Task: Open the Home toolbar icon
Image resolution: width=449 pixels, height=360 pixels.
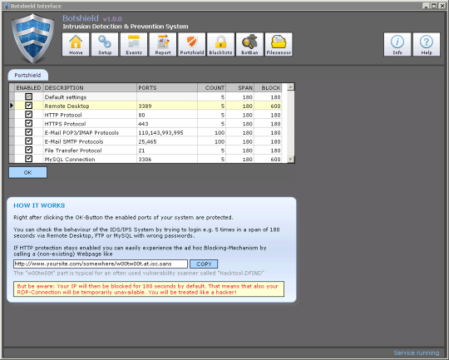Action: coord(76,44)
